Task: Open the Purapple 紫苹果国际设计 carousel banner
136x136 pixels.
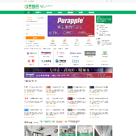Action: click(x=71, y=26)
